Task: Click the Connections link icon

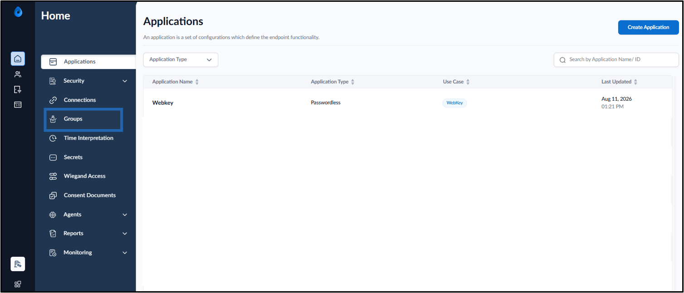Action: click(x=53, y=100)
